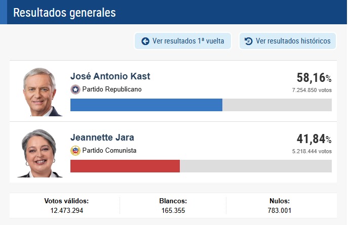
Task: Open Ver resultados 1ª vuelta
Action: point(182,41)
